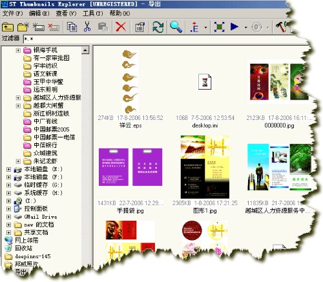Screen dimensions: 323x282
Task: Open the properties clipboard icon
Action: tap(140, 27)
